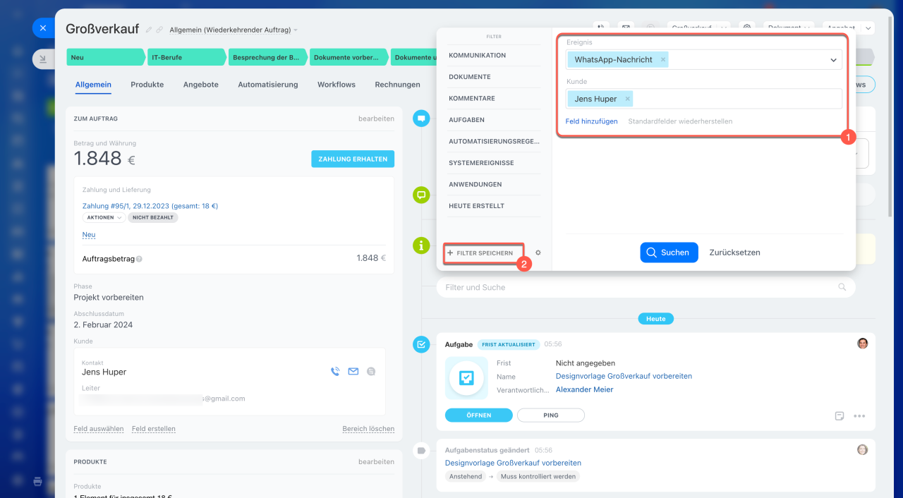Click Filter speichern button
Screen dimensions: 903x498
(484, 253)
